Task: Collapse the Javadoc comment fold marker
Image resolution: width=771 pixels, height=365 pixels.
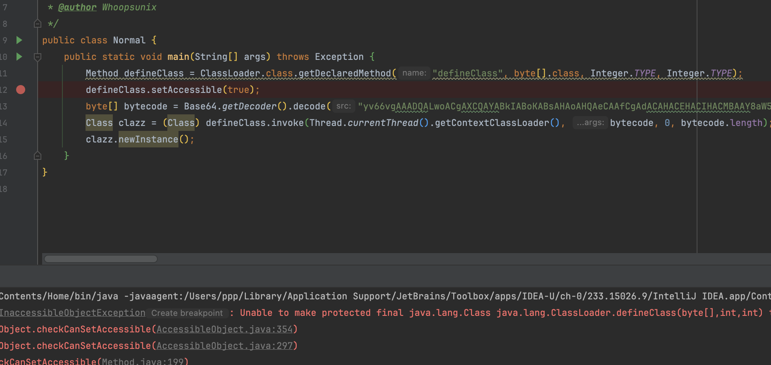Action: [38, 24]
